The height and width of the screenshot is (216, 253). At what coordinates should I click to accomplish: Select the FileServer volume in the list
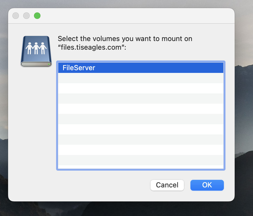click(79, 68)
